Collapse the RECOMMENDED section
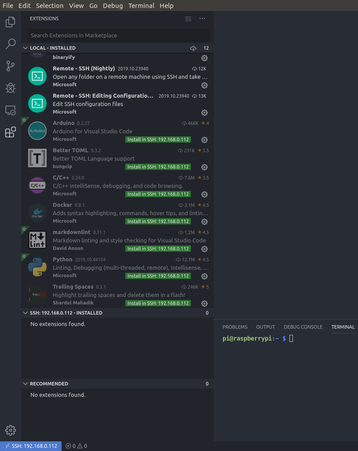This screenshot has width=358, height=451. click(x=26, y=383)
